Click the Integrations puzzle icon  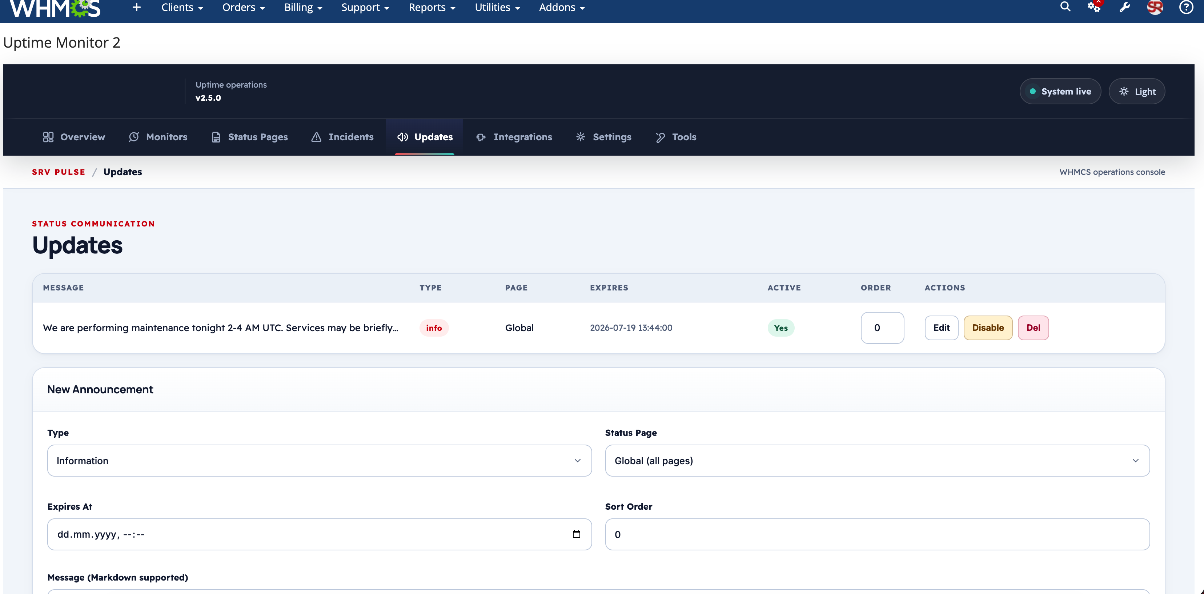pyautogui.click(x=481, y=137)
